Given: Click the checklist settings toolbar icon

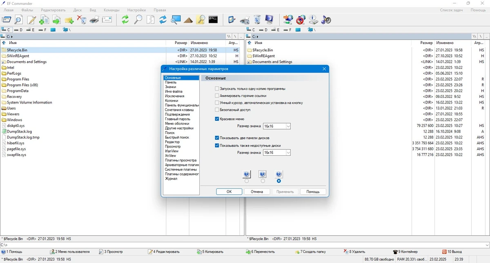Looking at the screenshot, I should (232, 19).
